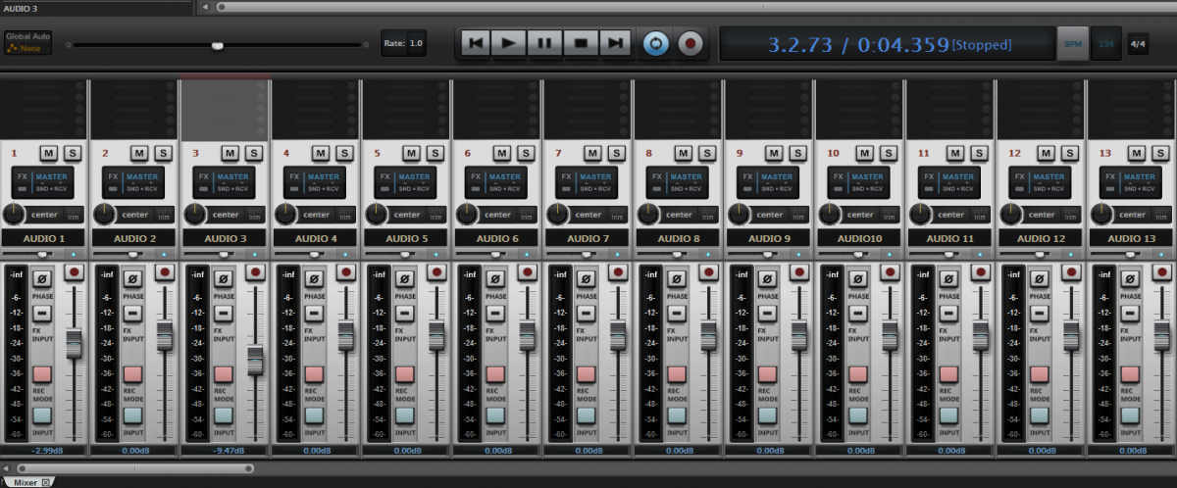Image resolution: width=1177 pixels, height=488 pixels.
Task: Click the red transport Record button
Action: tap(691, 43)
